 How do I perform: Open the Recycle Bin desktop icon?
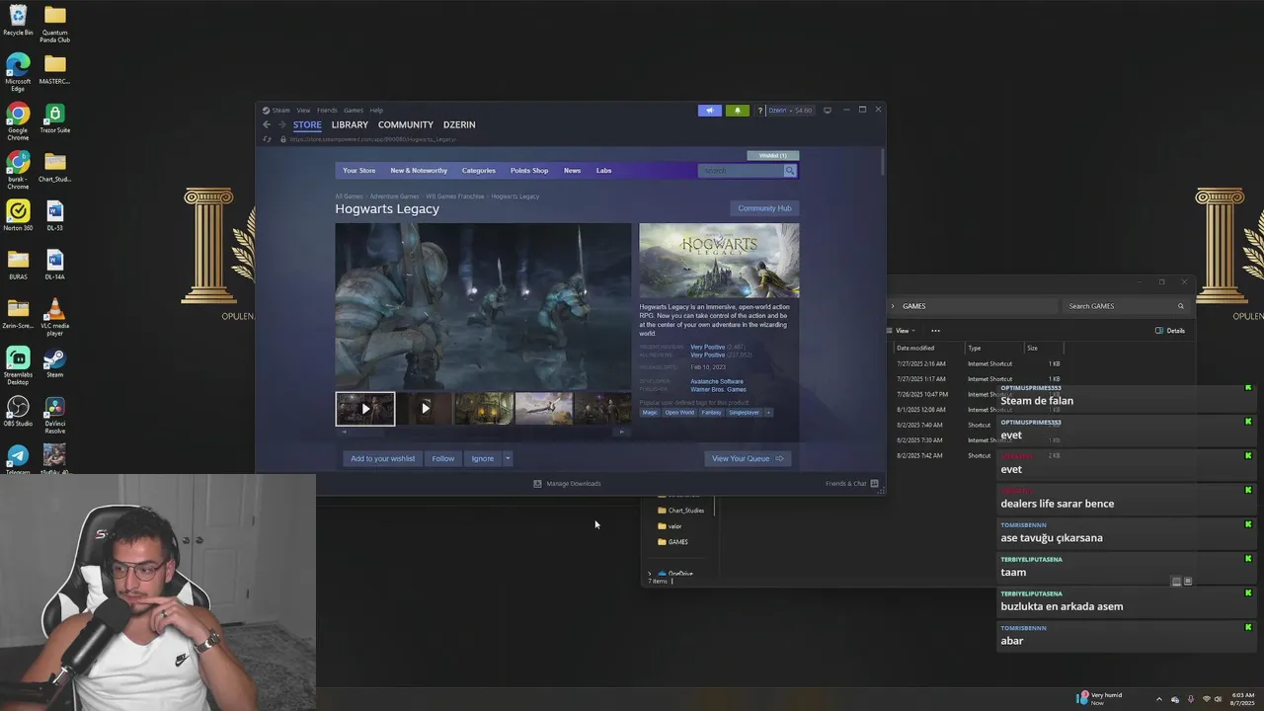(x=18, y=20)
